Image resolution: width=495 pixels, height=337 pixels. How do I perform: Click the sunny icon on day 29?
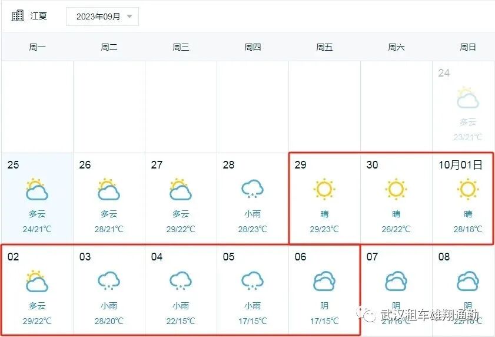pyautogui.click(x=324, y=189)
